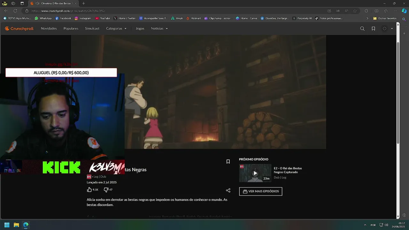The height and width of the screenshot is (230, 409).
Task: Open the Novidades menu item
Action: pyautogui.click(x=49, y=28)
